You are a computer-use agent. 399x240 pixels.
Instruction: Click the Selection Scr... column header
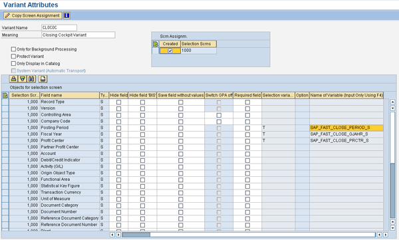click(25, 95)
